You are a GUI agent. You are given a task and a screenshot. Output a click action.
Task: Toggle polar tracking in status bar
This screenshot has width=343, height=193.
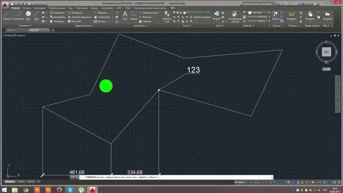263,182
